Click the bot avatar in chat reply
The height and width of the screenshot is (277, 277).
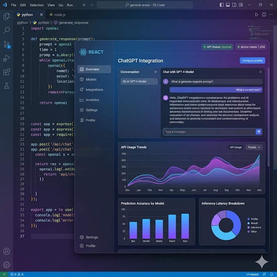165,98
